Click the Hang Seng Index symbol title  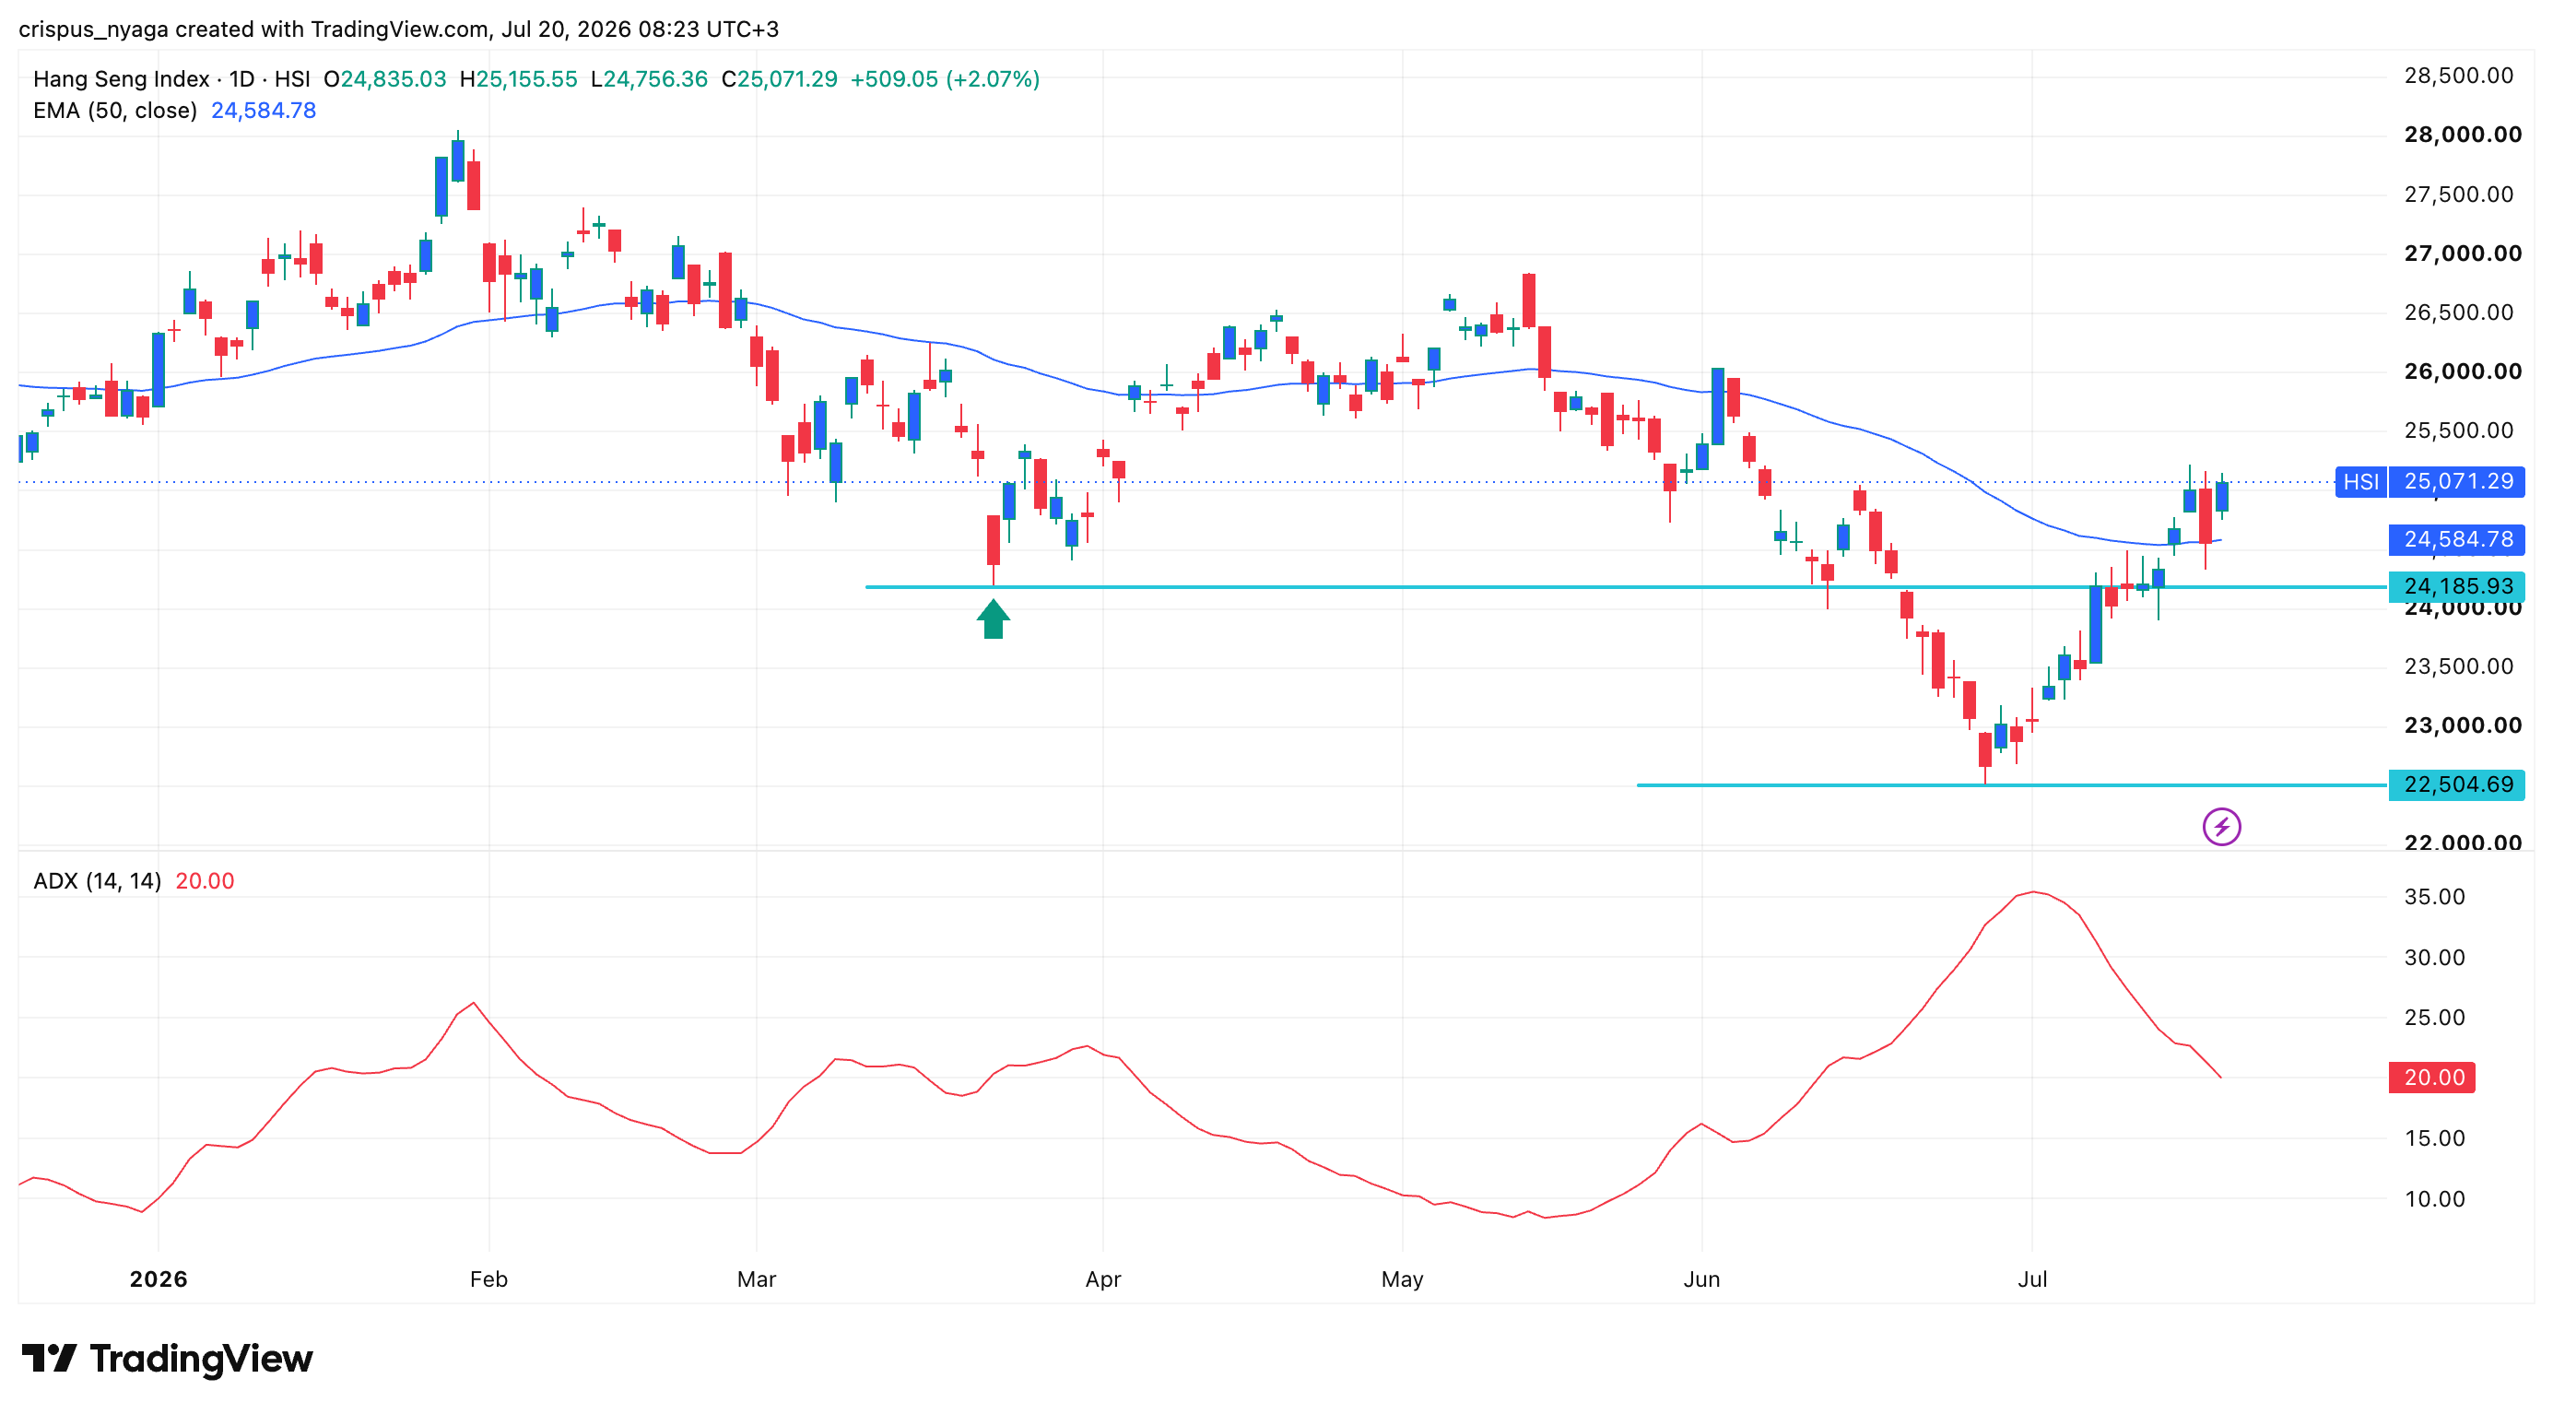click(x=121, y=79)
